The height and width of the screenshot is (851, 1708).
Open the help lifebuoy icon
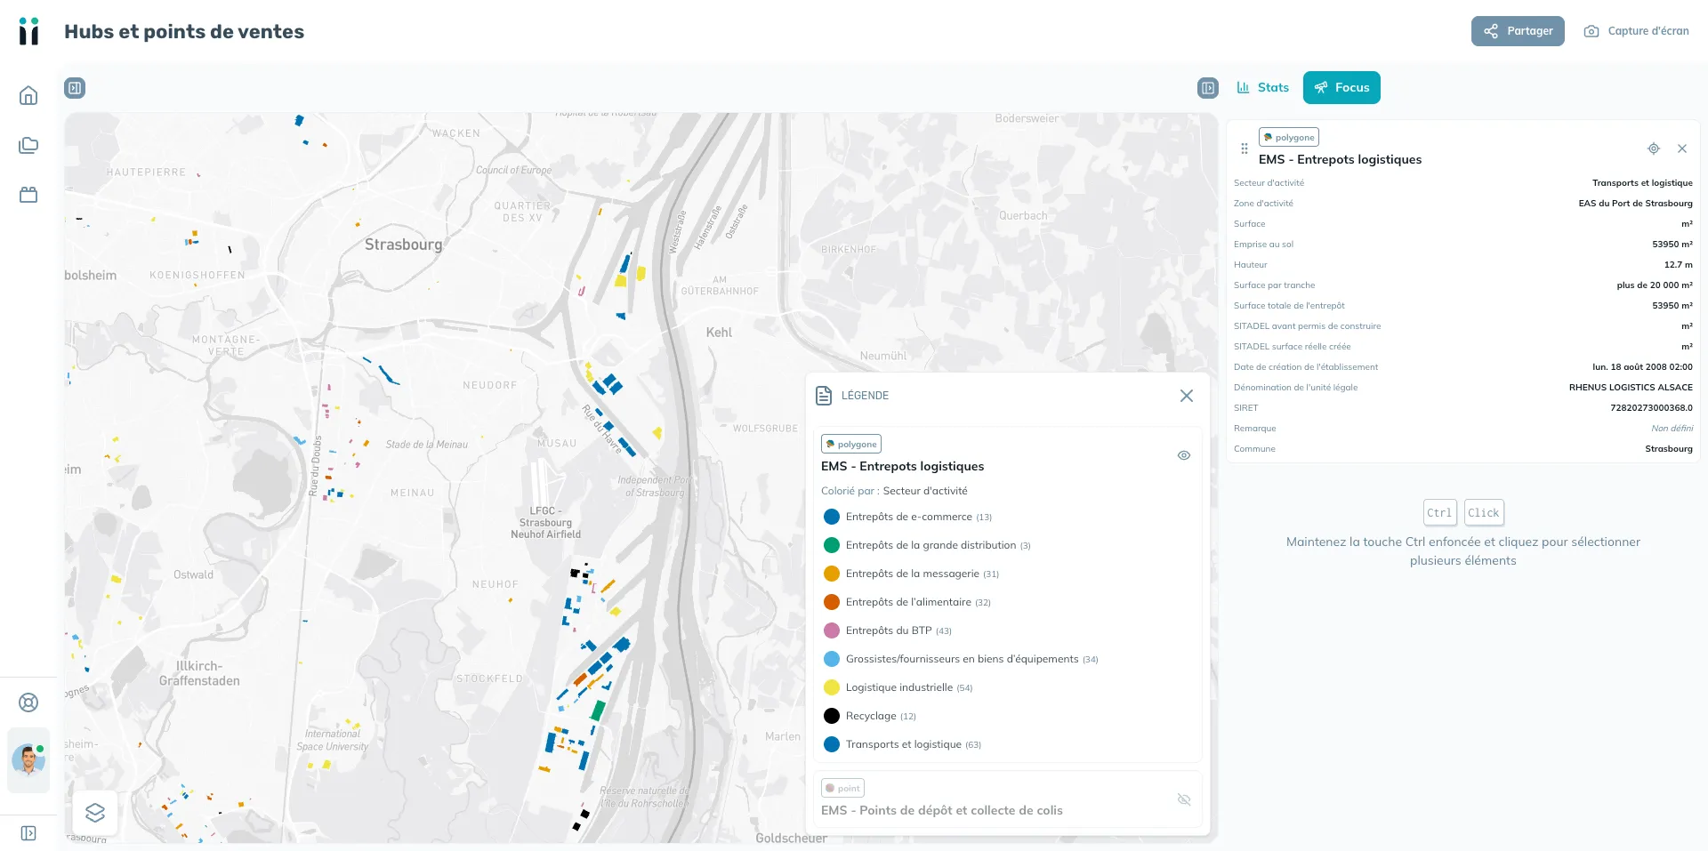click(28, 702)
